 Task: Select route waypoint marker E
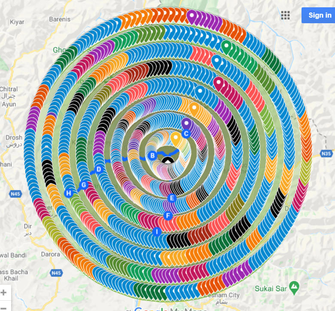point(172,198)
